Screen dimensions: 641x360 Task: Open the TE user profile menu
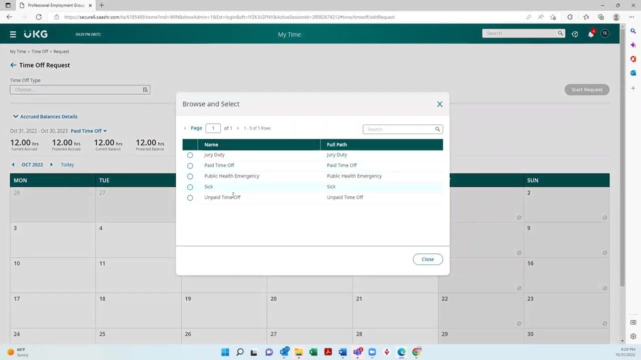(x=605, y=33)
